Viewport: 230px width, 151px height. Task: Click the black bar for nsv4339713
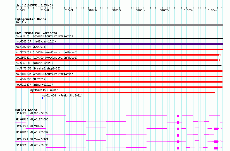click(119, 39)
